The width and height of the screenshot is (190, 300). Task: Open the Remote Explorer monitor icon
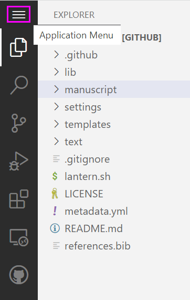pyautogui.click(x=19, y=237)
